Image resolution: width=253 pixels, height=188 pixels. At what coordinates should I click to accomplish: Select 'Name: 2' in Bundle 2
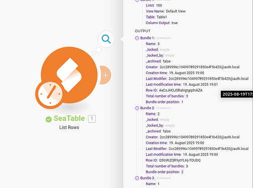[153, 114]
